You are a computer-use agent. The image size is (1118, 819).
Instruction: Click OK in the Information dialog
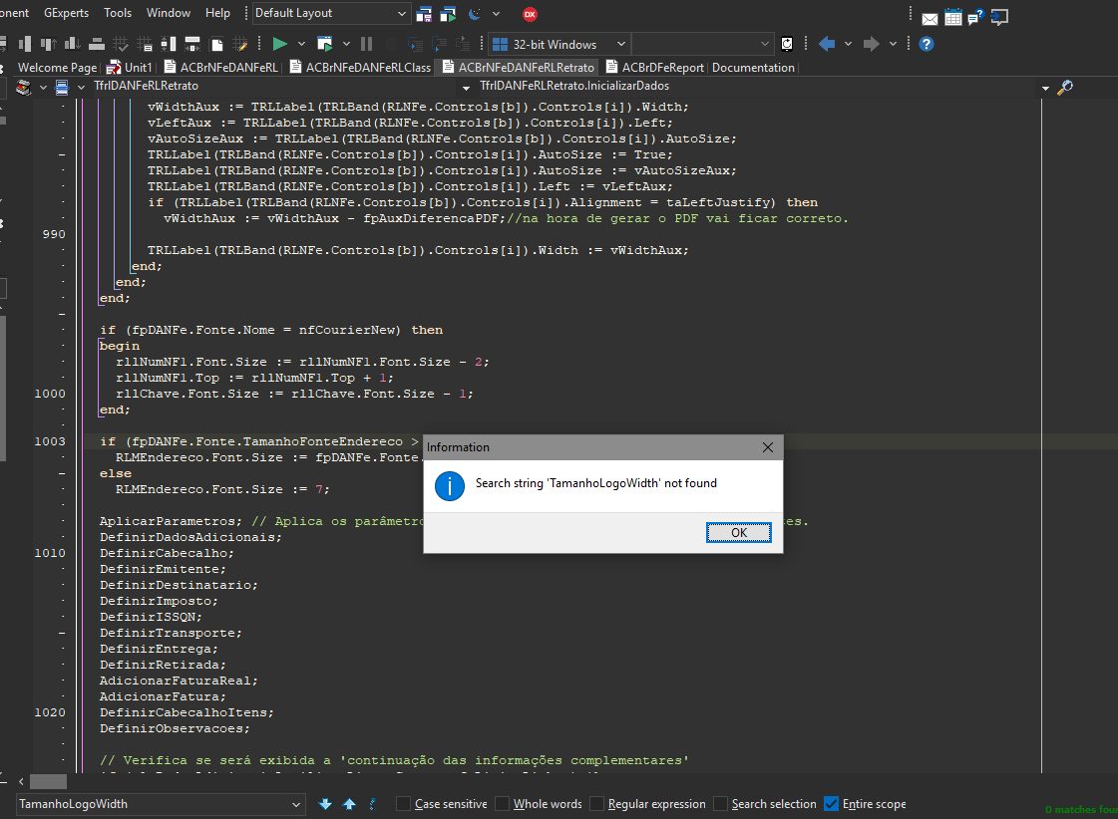[x=739, y=533]
